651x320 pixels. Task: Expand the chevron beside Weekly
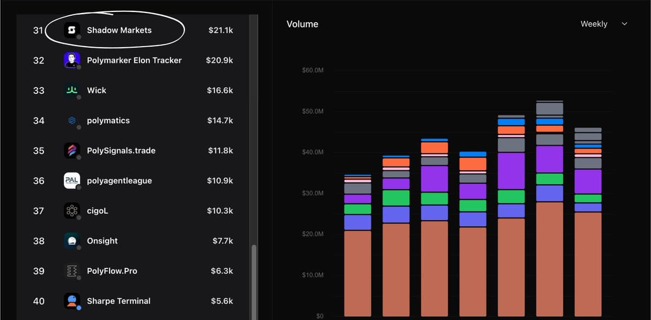(624, 24)
